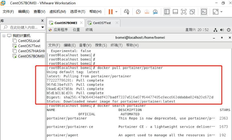
Task: Enter full screen mode
Action: coord(184,12)
